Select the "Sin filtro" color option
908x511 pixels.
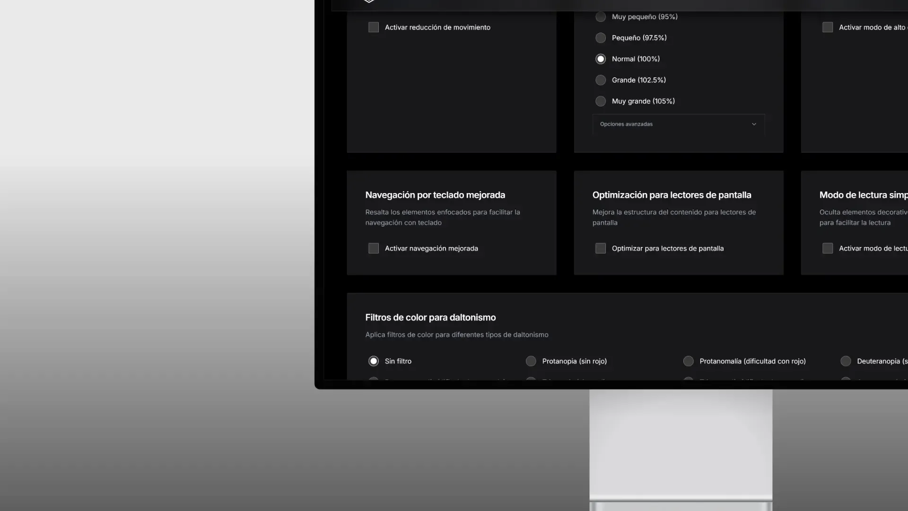click(x=374, y=361)
